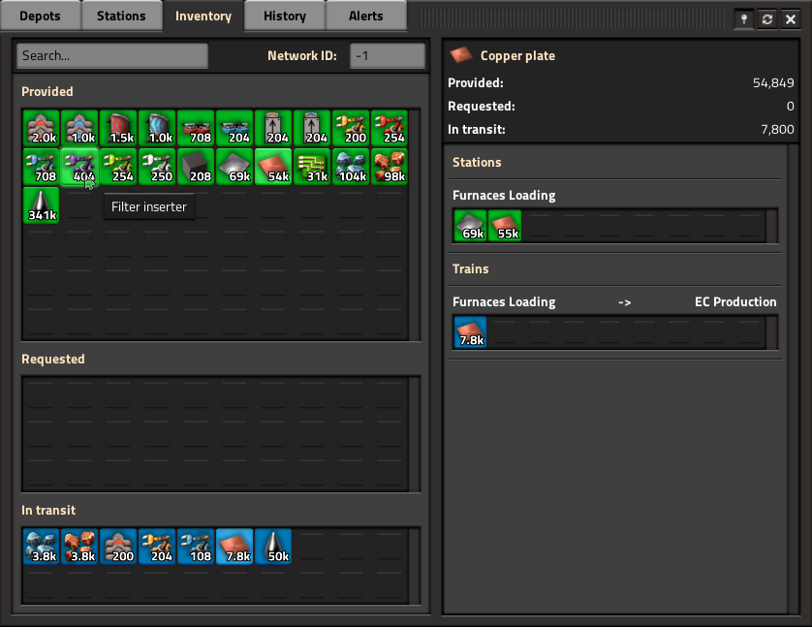
Task: Open the Depots tab
Action: [40, 16]
